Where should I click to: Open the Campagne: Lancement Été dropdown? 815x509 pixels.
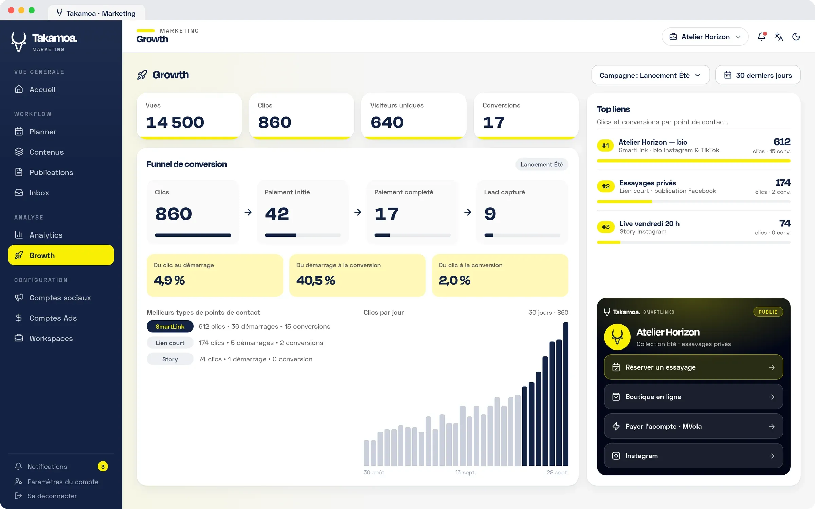point(650,75)
